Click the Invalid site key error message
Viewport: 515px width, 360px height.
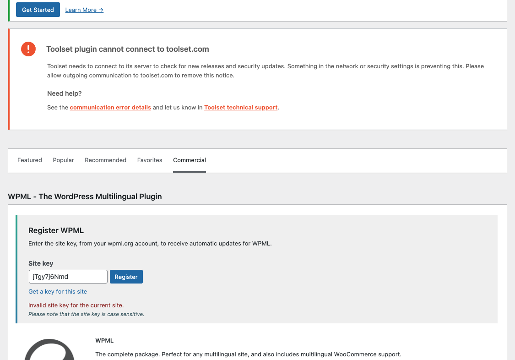[x=76, y=305]
